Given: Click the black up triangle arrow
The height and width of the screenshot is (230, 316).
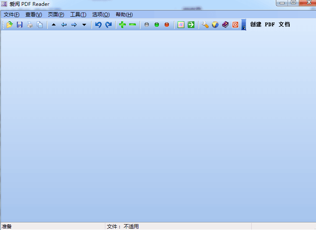Looking at the screenshot, I should point(54,25).
